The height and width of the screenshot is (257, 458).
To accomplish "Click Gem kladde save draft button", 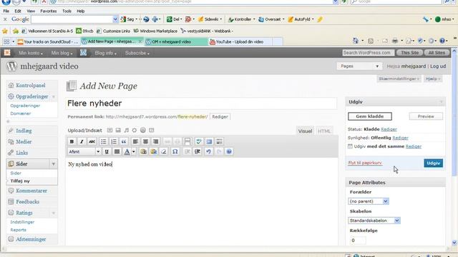I will click(x=370, y=116).
